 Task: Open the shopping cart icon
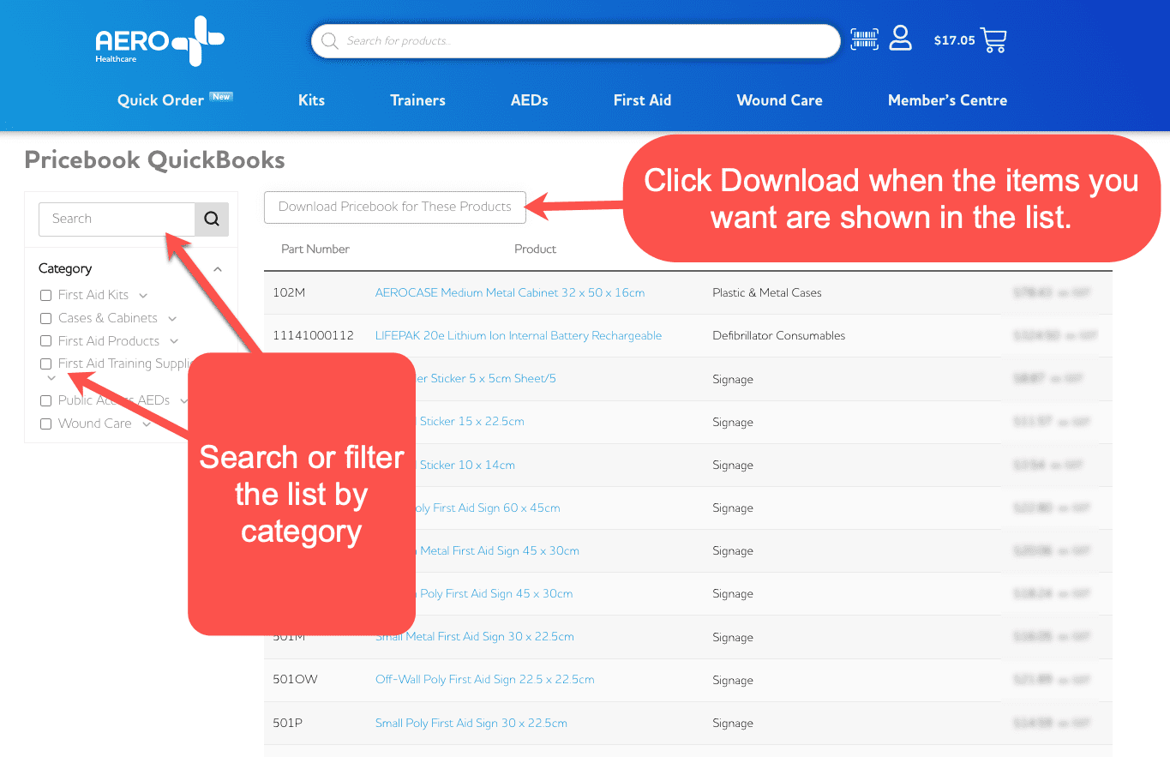click(993, 40)
